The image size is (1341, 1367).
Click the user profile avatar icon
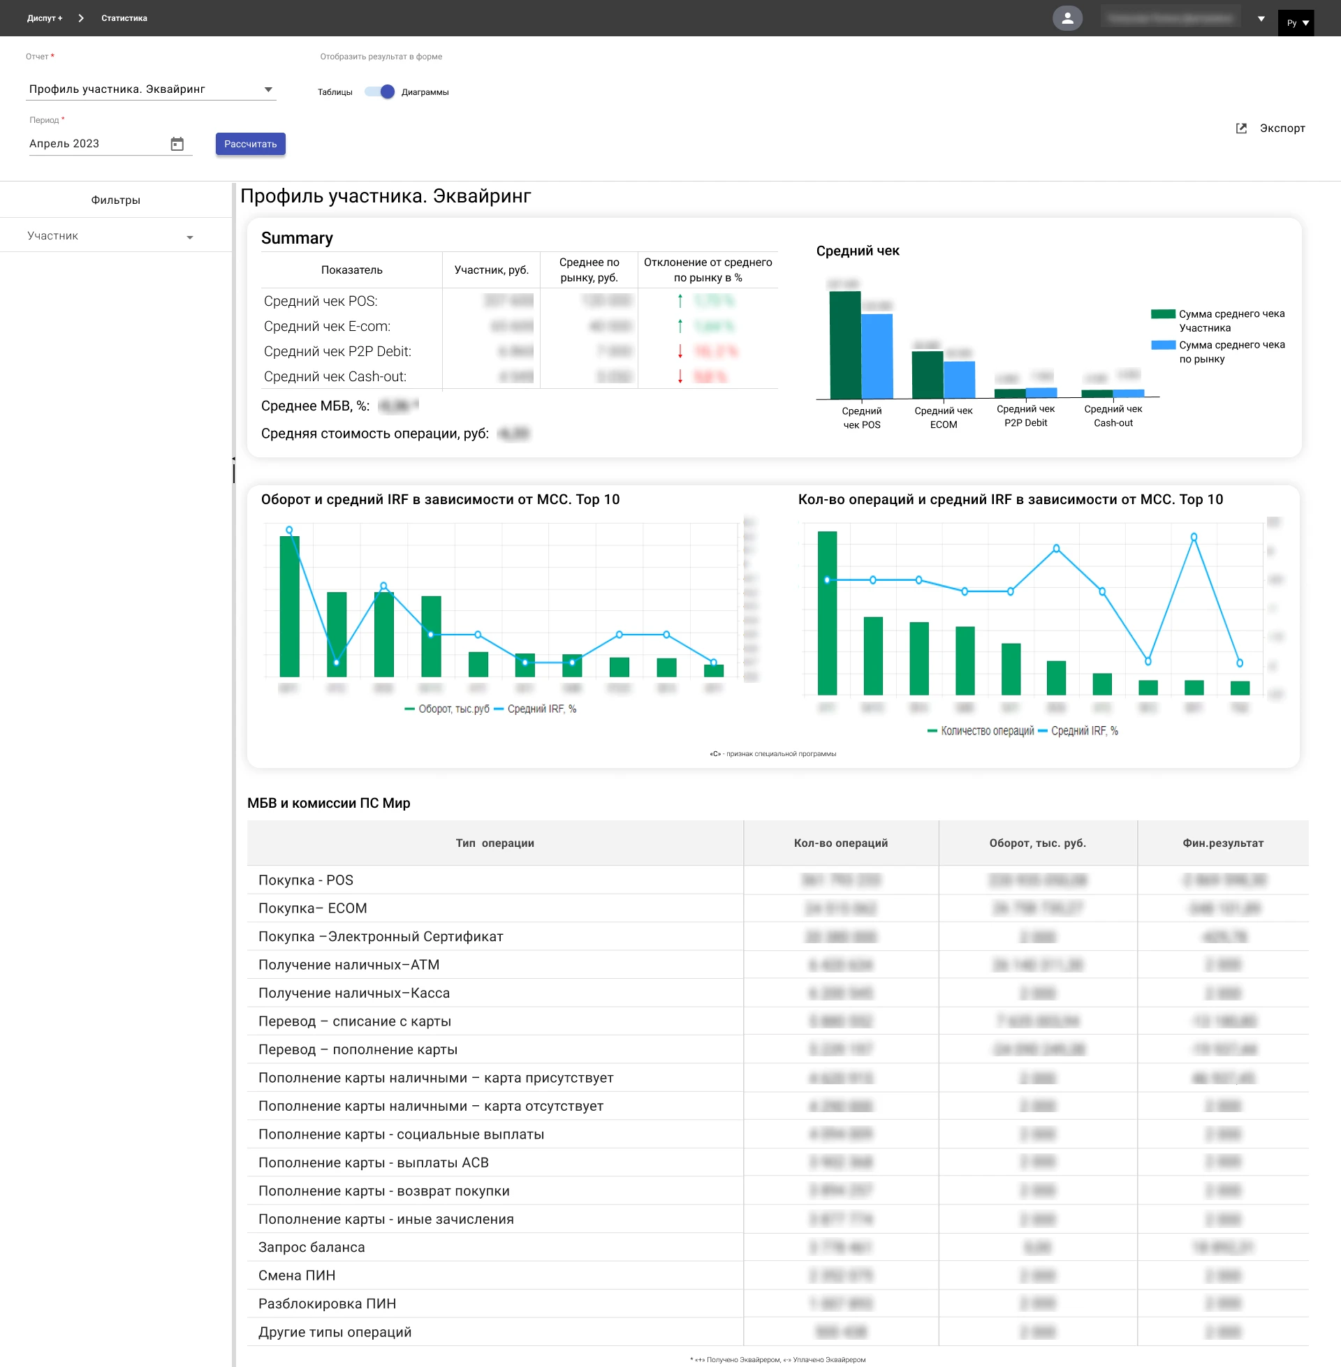click(x=1067, y=18)
